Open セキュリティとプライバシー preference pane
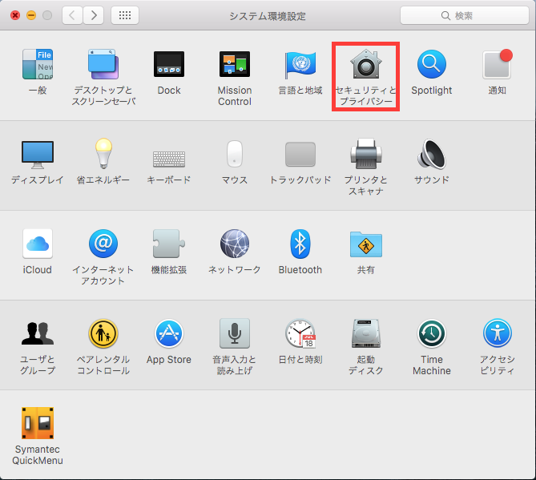The width and height of the screenshot is (536, 480). pyautogui.click(x=366, y=64)
